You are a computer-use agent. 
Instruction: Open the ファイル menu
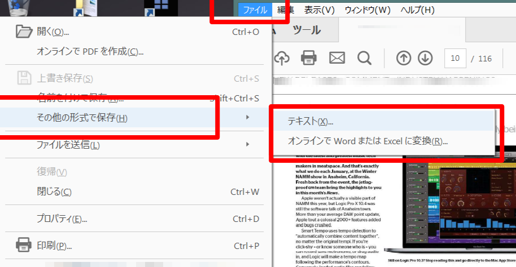coord(255,10)
